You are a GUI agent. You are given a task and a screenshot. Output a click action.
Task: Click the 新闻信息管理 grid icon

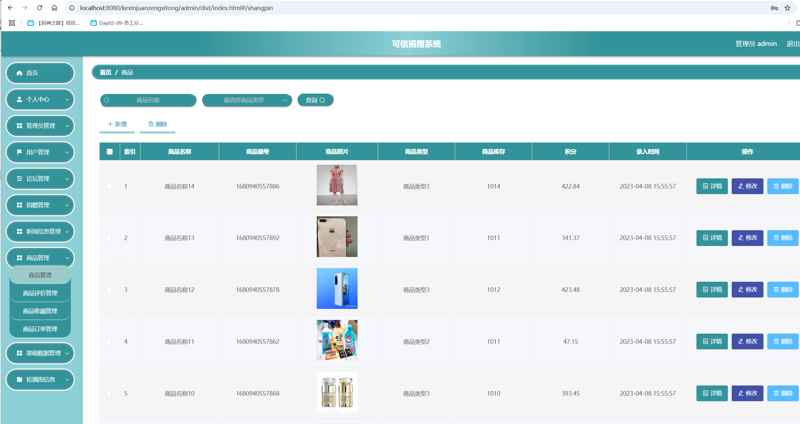pyautogui.click(x=19, y=232)
